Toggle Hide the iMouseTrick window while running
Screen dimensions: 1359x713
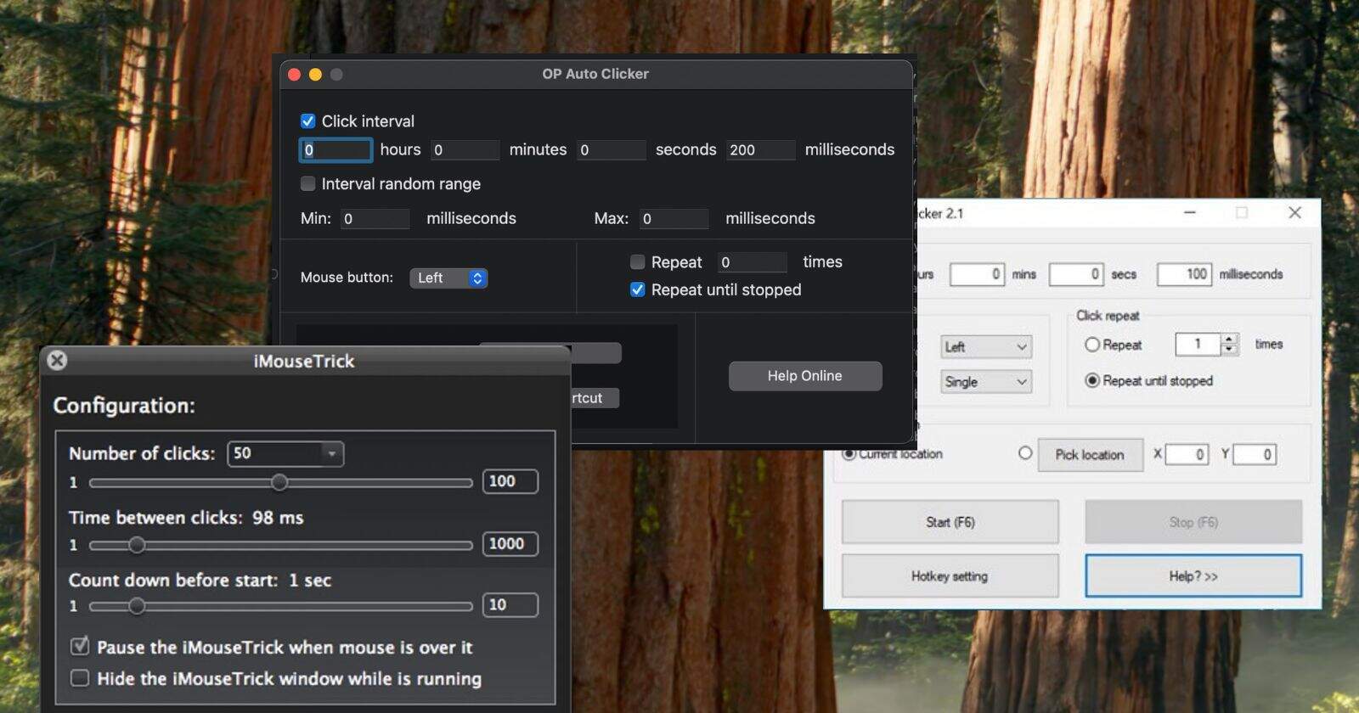80,678
